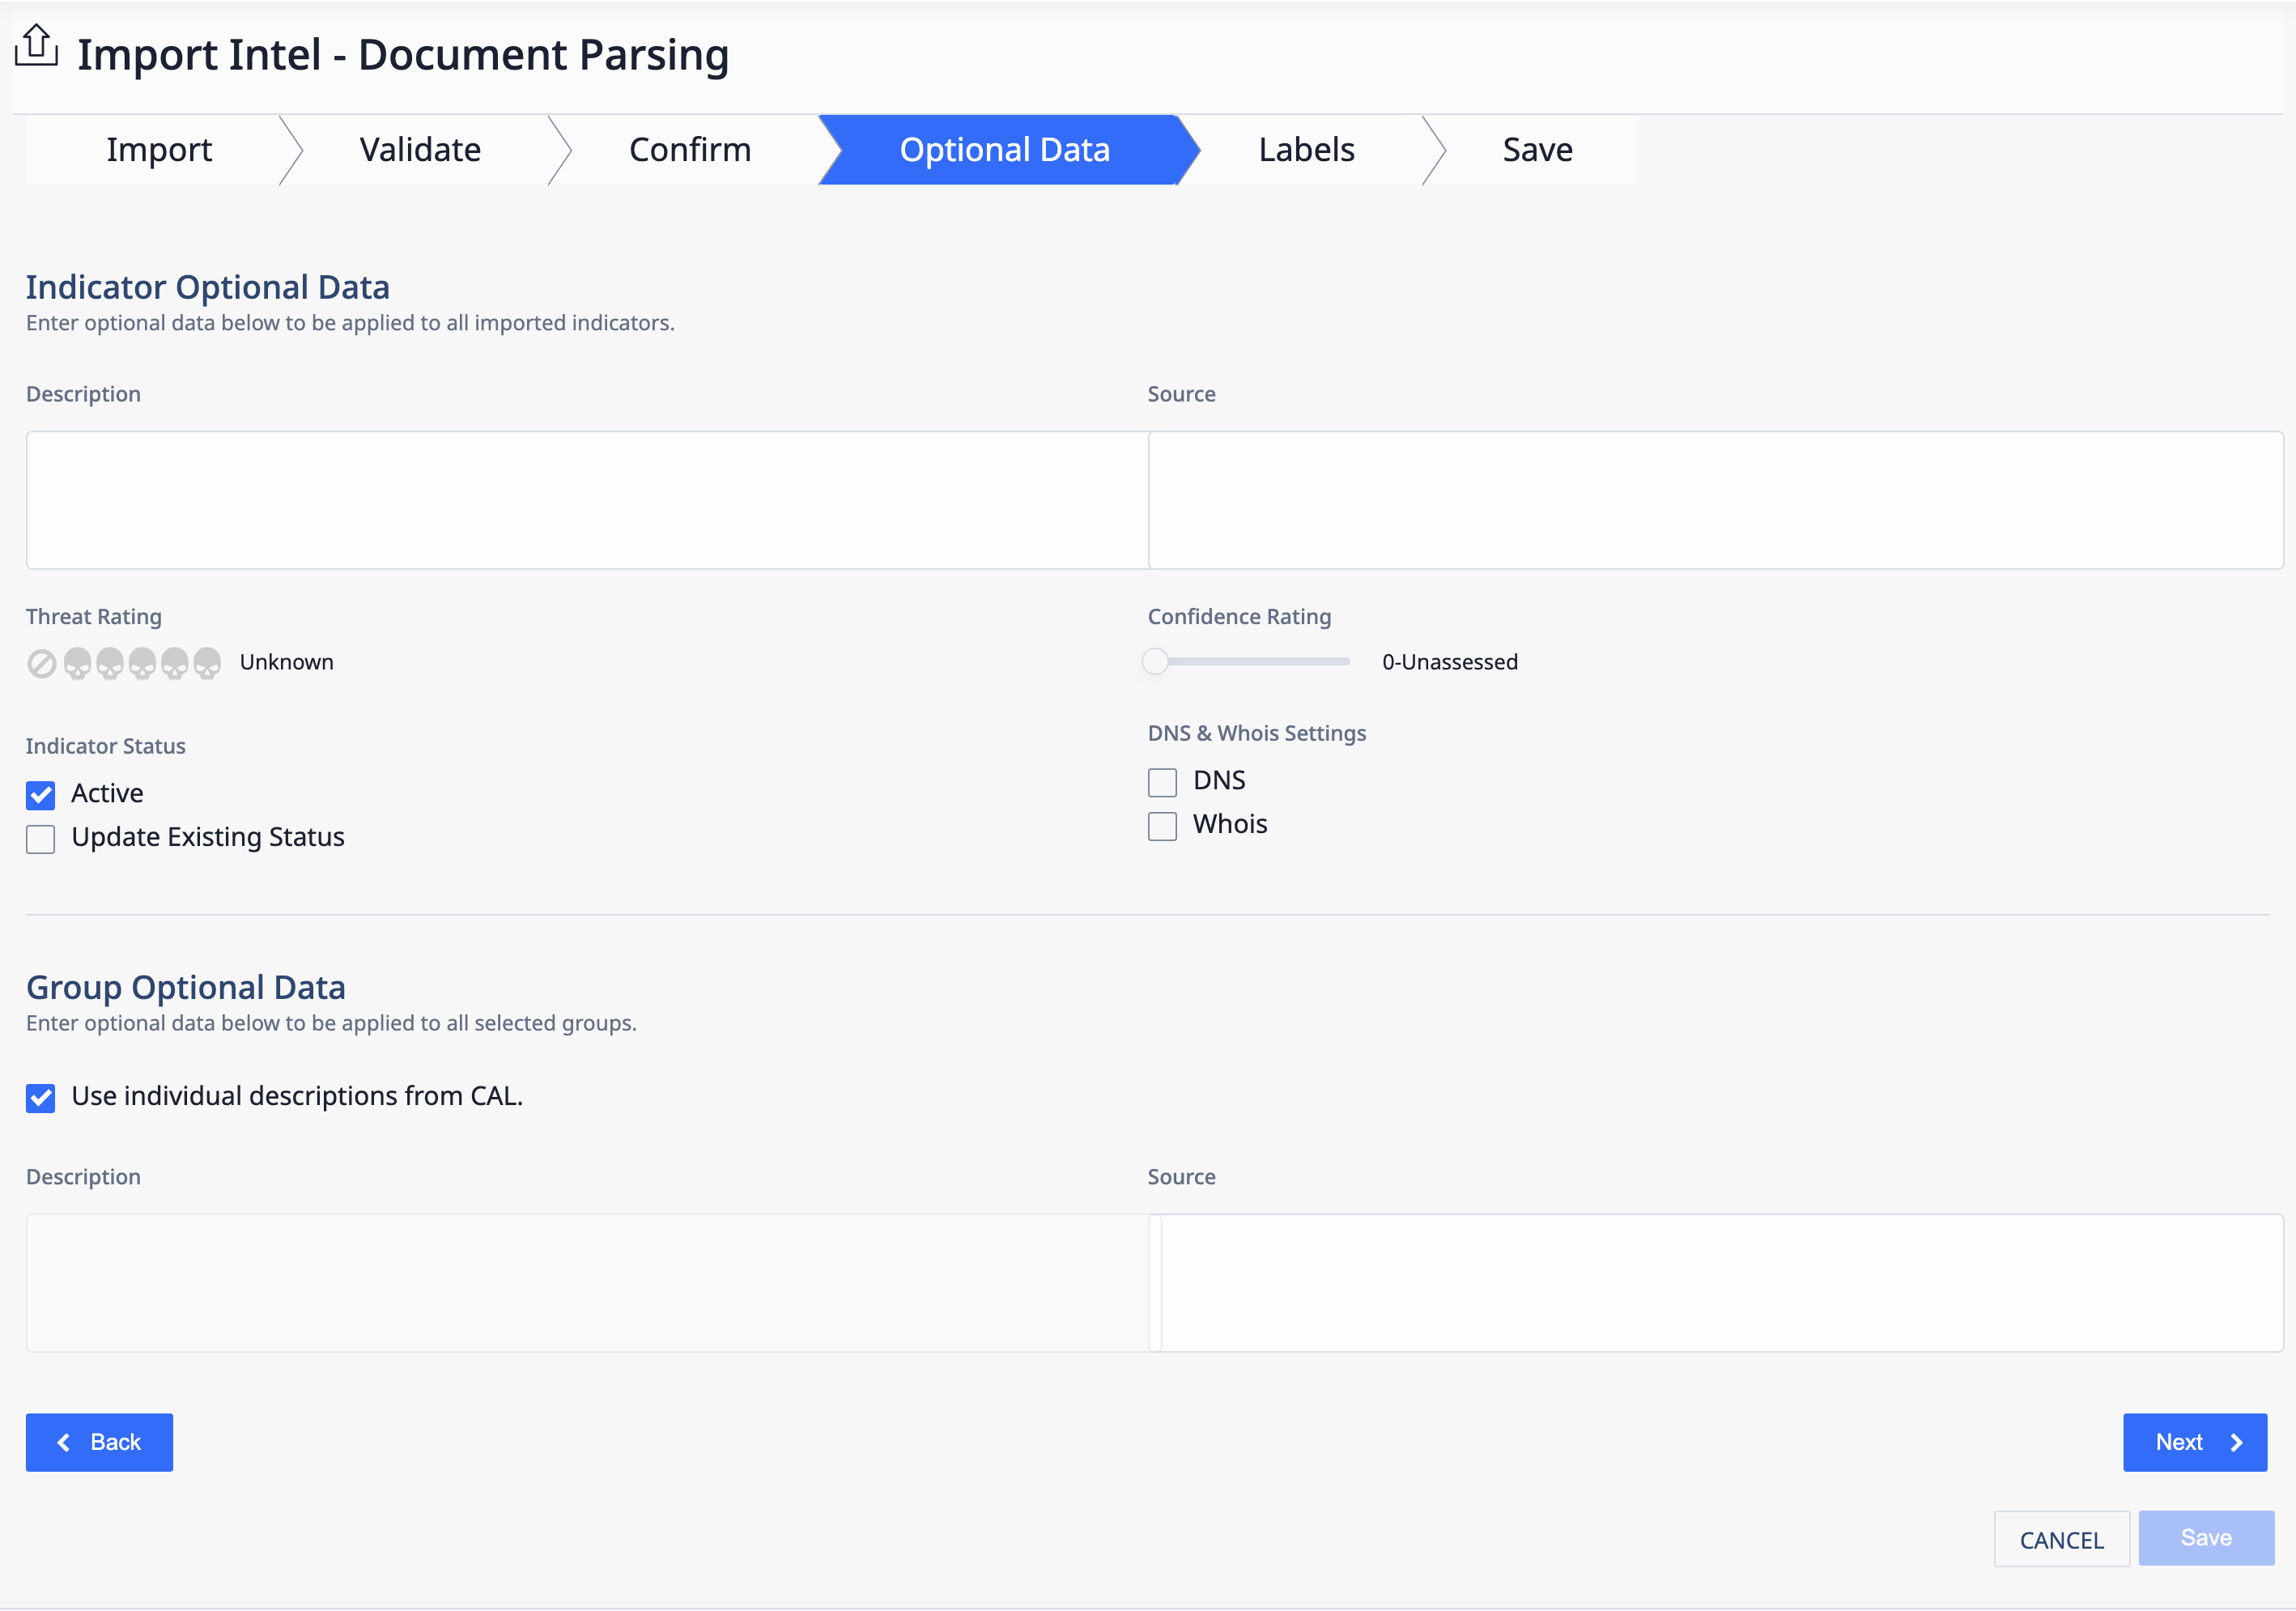Click the 'Group Optional Data' heading
The width and height of the screenshot is (2296, 1611).
[x=186, y=987]
